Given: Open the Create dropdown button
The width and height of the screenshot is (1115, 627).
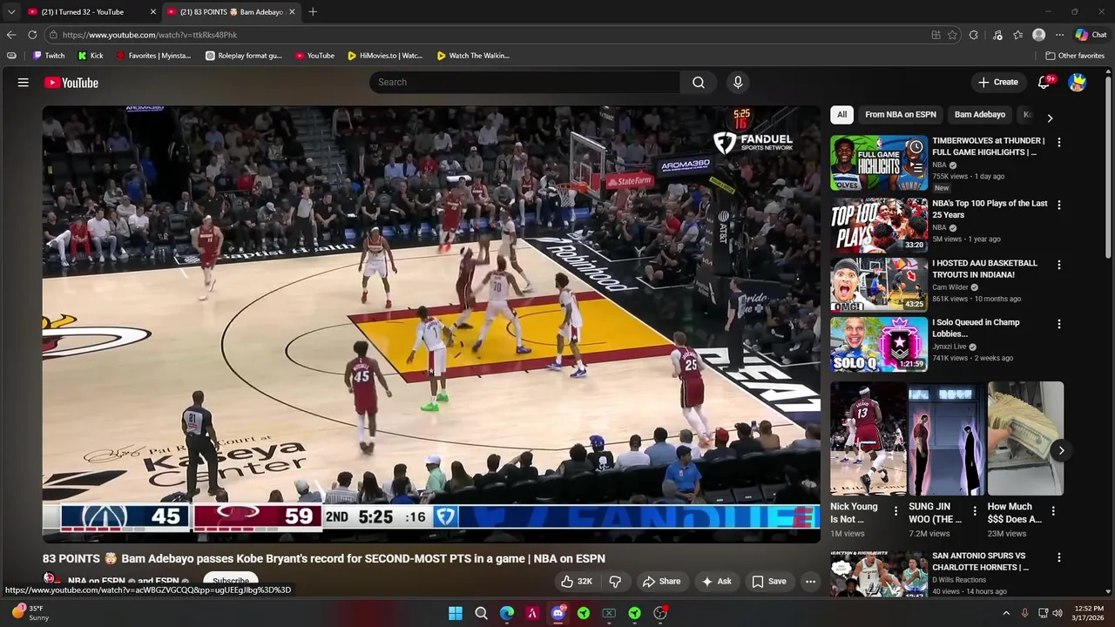Looking at the screenshot, I should (x=998, y=82).
